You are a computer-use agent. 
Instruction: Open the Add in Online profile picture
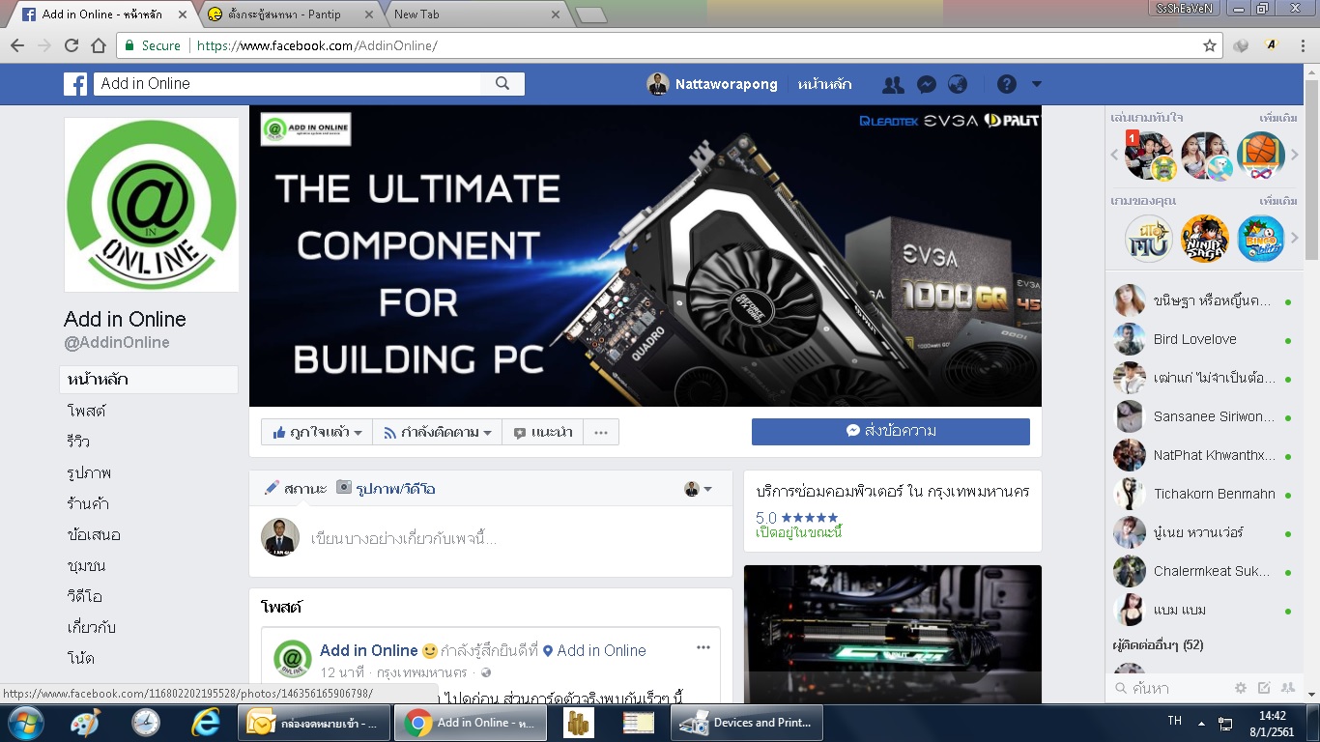(152, 205)
